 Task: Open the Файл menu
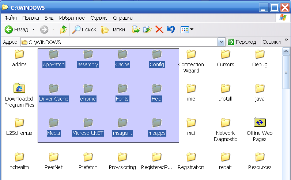[x=11, y=18]
